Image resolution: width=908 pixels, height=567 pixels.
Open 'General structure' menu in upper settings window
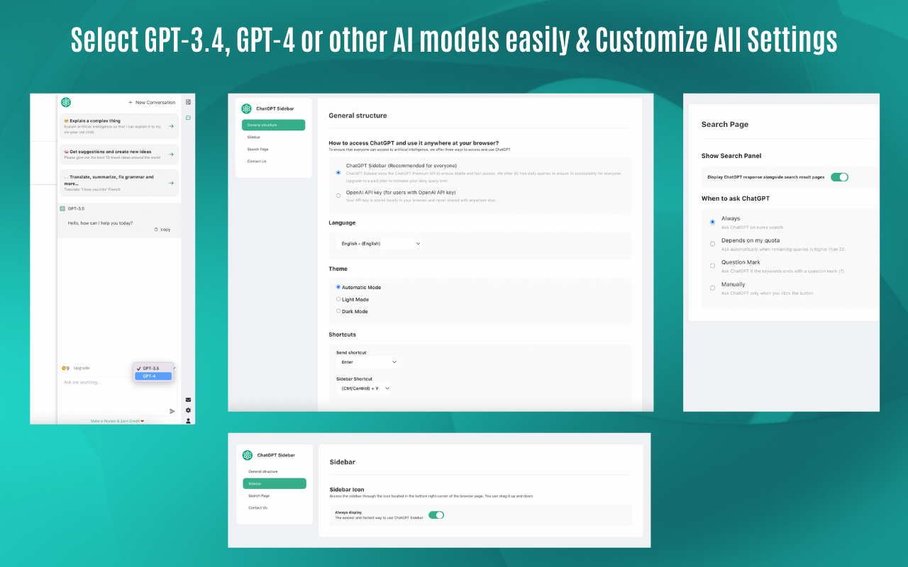(x=273, y=125)
